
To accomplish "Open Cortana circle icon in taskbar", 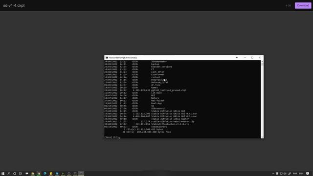I will (x=15, y=174).
